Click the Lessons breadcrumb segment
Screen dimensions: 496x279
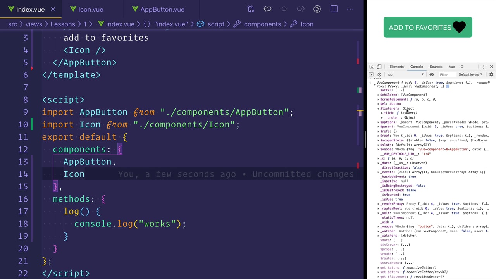point(63,24)
